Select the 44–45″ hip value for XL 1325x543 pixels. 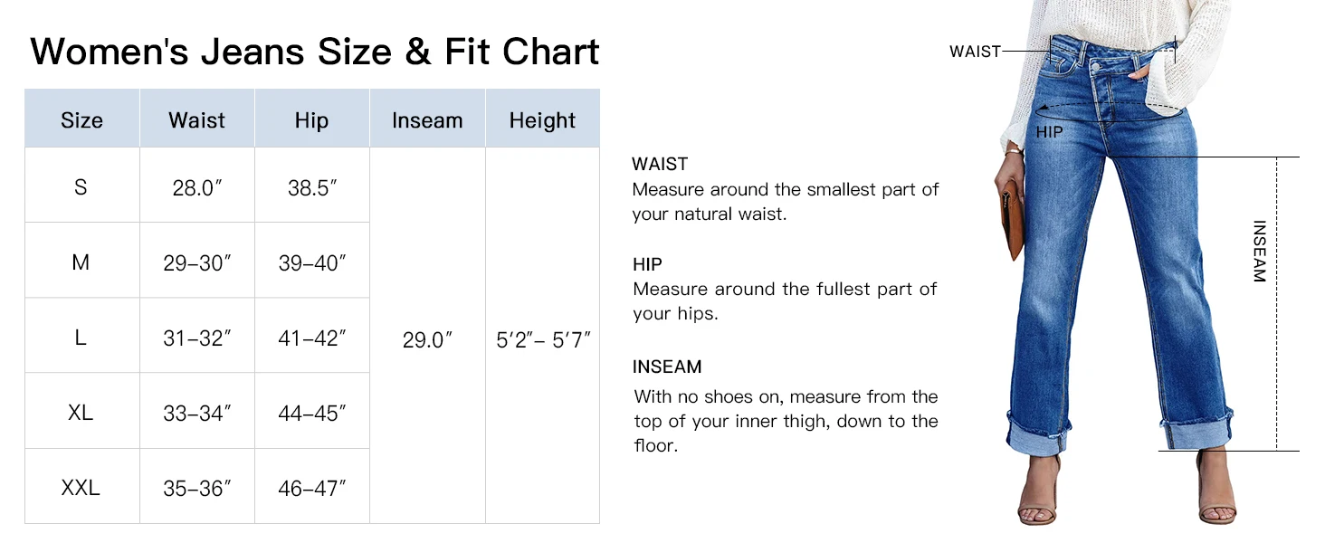pos(312,414)
